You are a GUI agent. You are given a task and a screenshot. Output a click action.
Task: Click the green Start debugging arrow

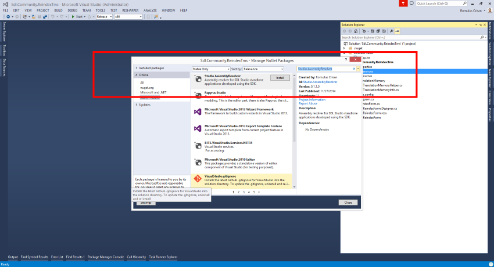tap(73, 17)
